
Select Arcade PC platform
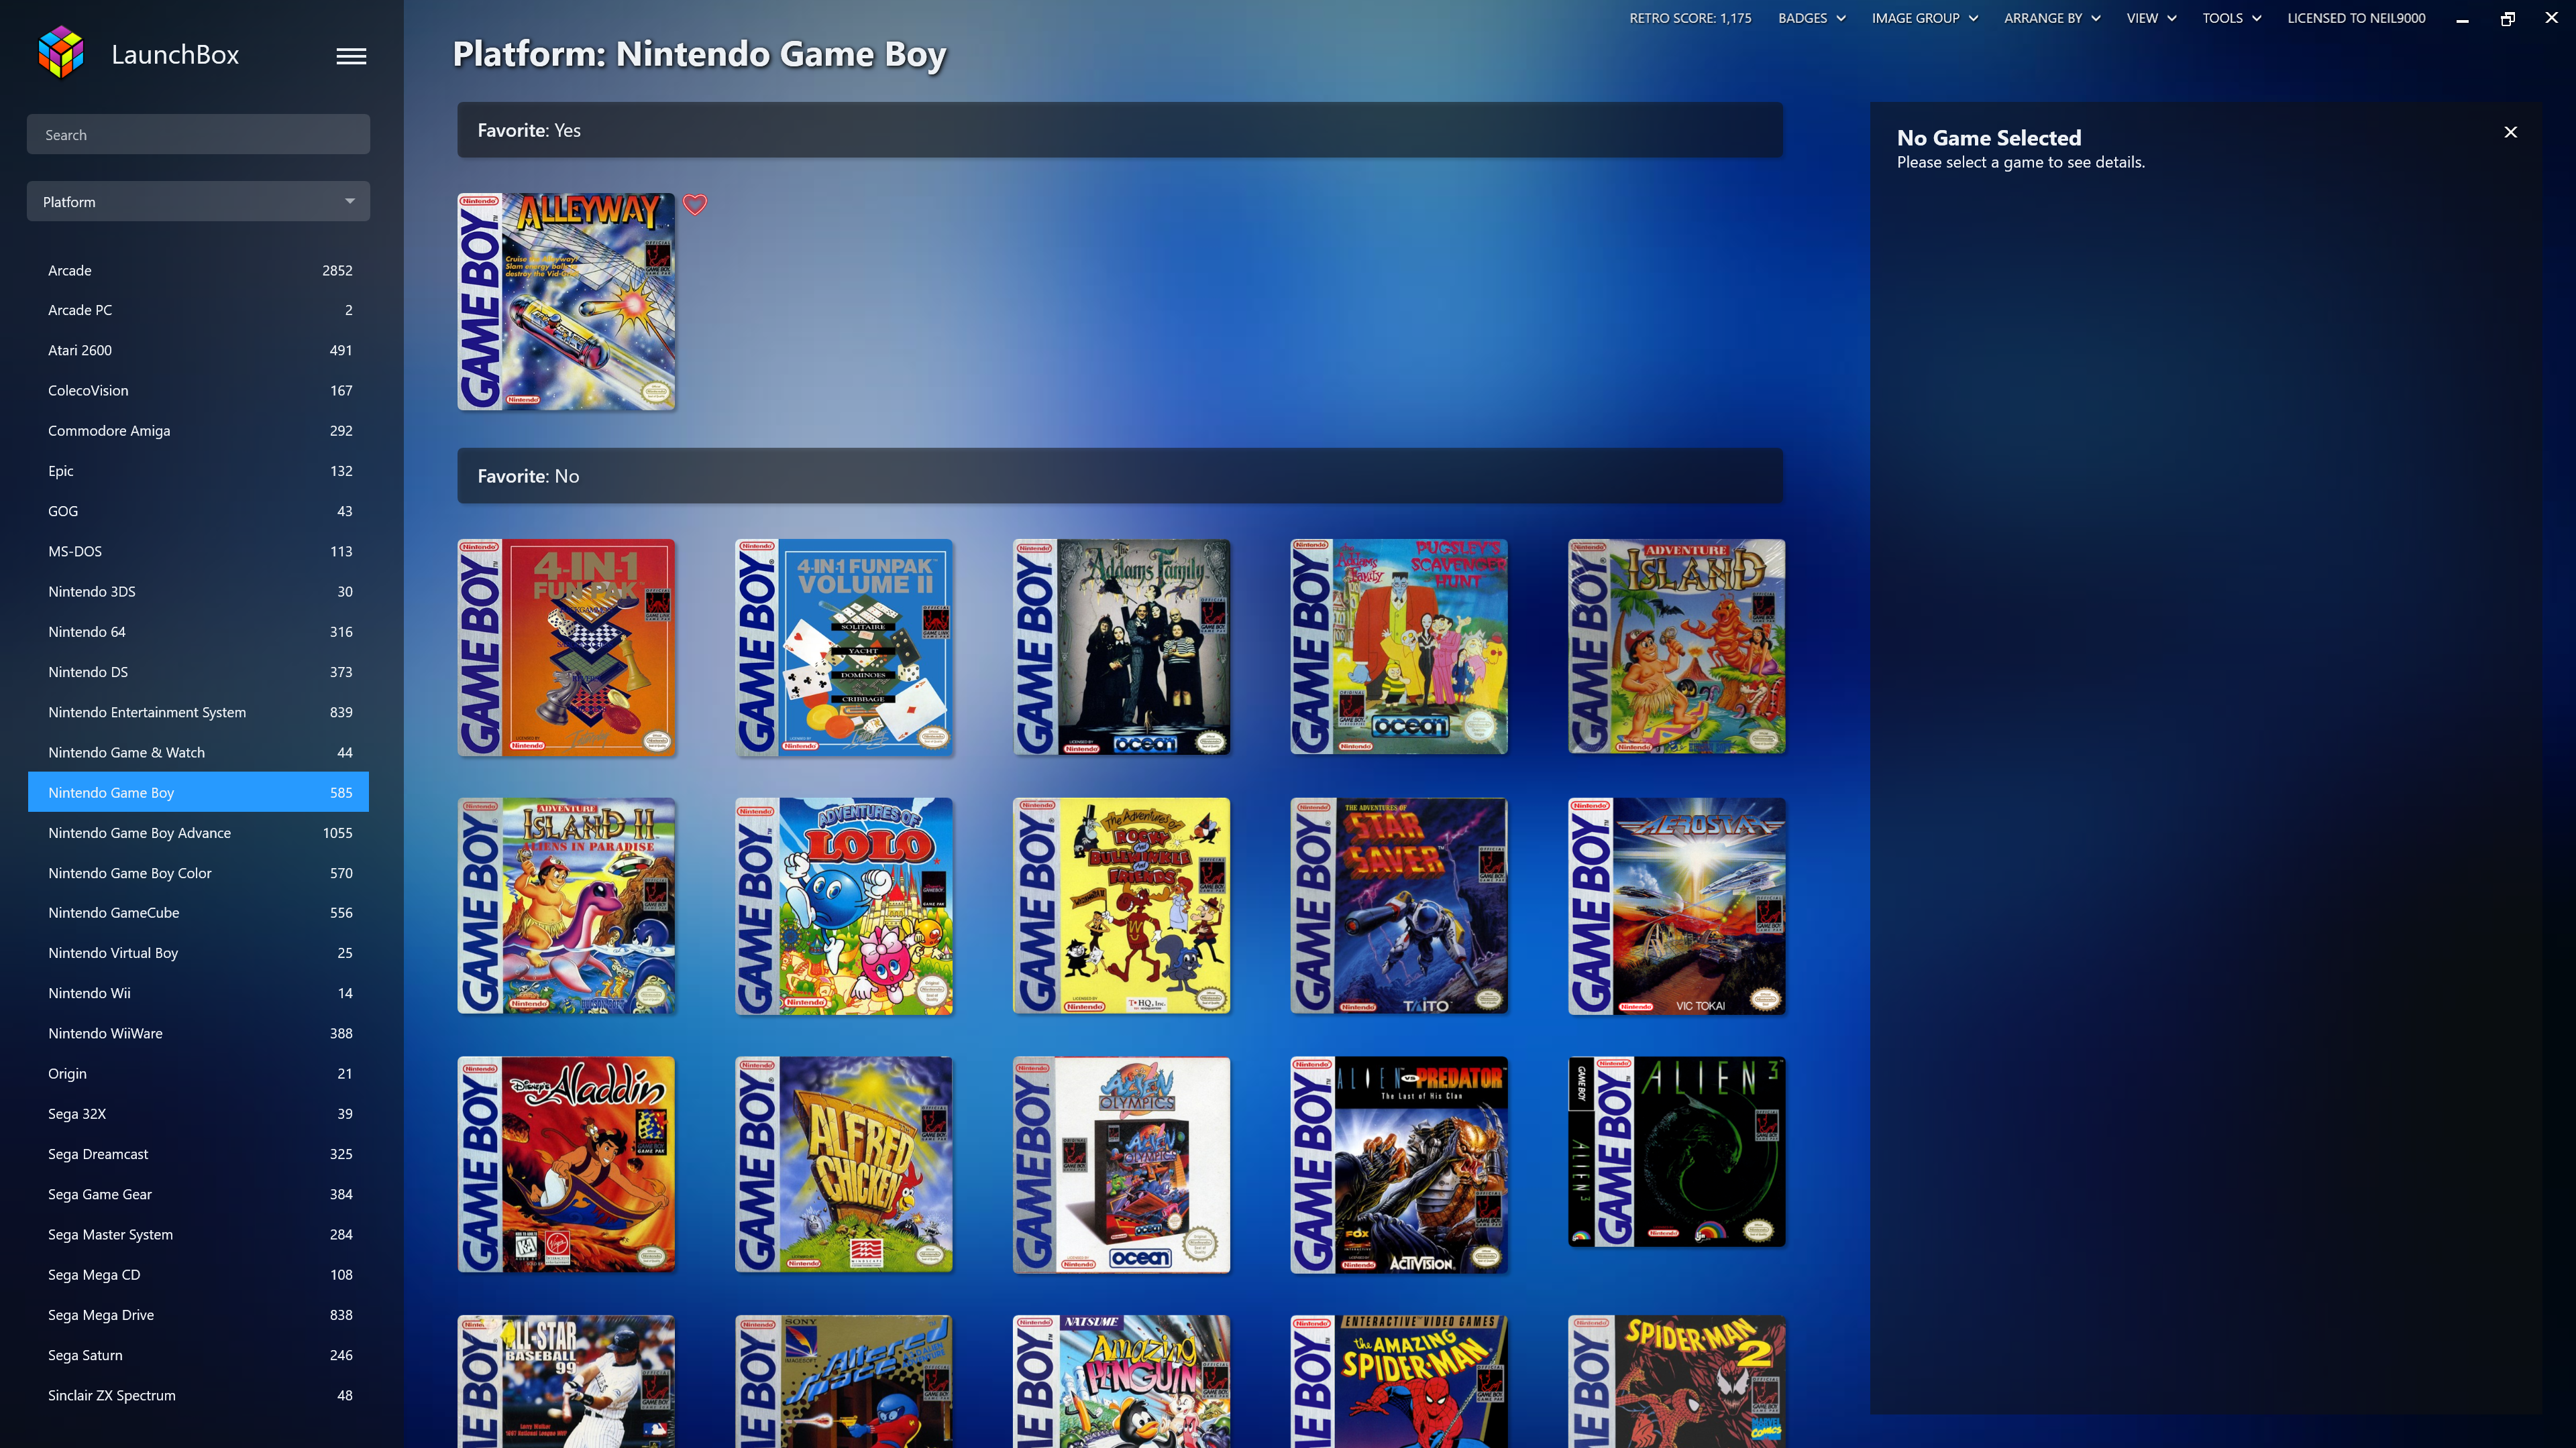pos(198,310)
